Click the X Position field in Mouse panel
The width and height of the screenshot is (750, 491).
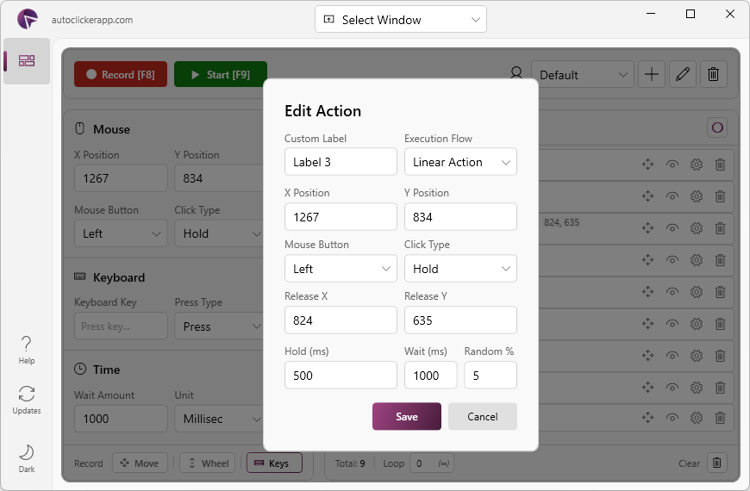[121, 178]
